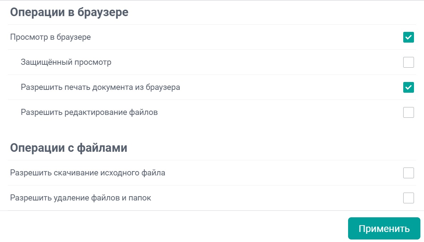Viewport: 424px width, 242px height.
Task: Click the Разрешить удаление файлов и папок text
Action: [x=81, y=198]
